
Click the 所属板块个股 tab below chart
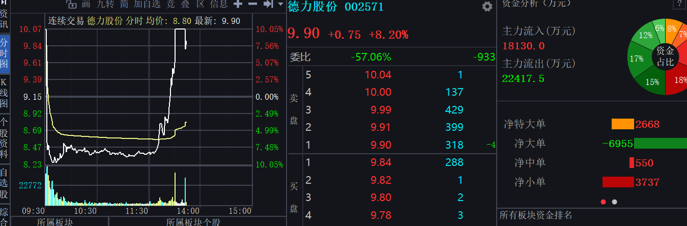193,222
